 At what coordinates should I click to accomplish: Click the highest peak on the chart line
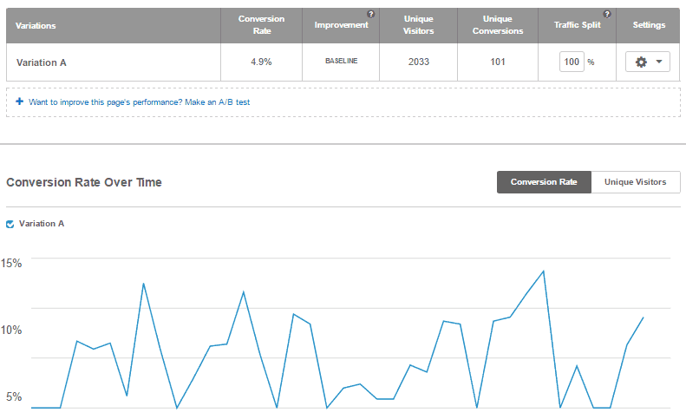[x=544, y=272]
